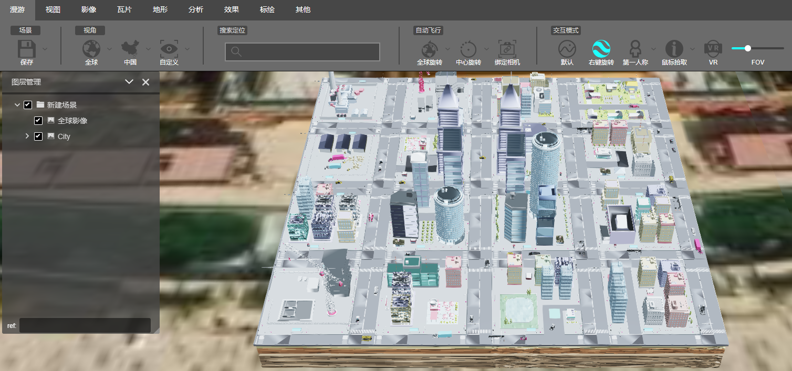The width and height of the screenshot is (792, 371).
Task: Click the 保存 (Save) icon
Action: (x=25, y=48)
